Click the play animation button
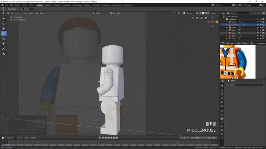Viewport: 266px width, 149px height. pyautogui.click(x=111, y=138)
